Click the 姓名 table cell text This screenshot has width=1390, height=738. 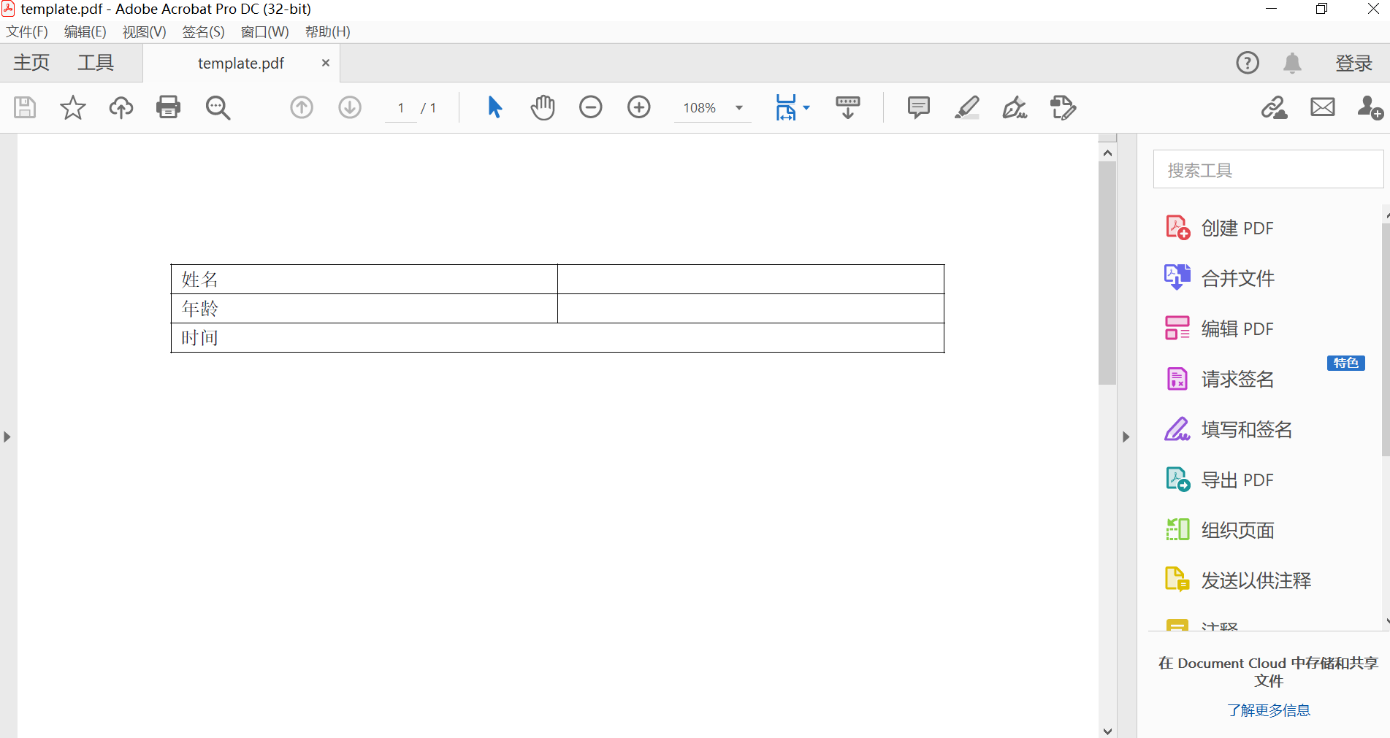click(x=199, y=280)
